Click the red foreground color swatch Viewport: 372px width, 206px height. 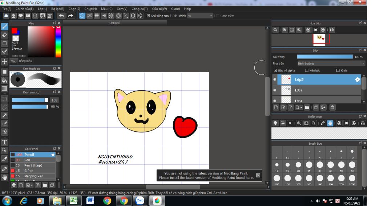click(14, 30)
